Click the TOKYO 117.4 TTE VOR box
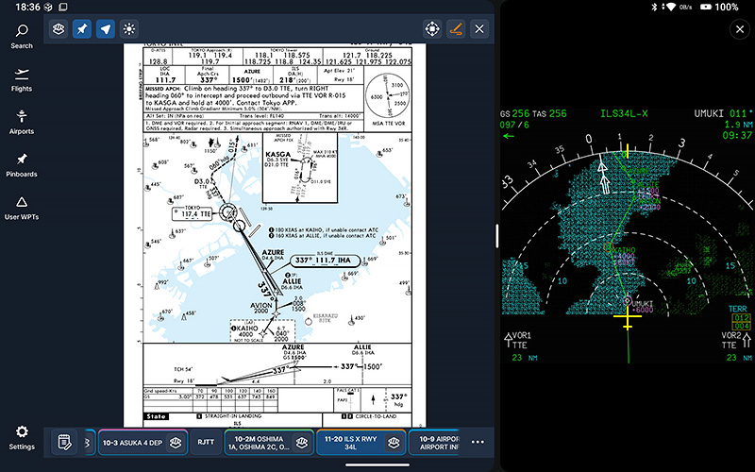The image size is (755, 472). pos(193,212)
